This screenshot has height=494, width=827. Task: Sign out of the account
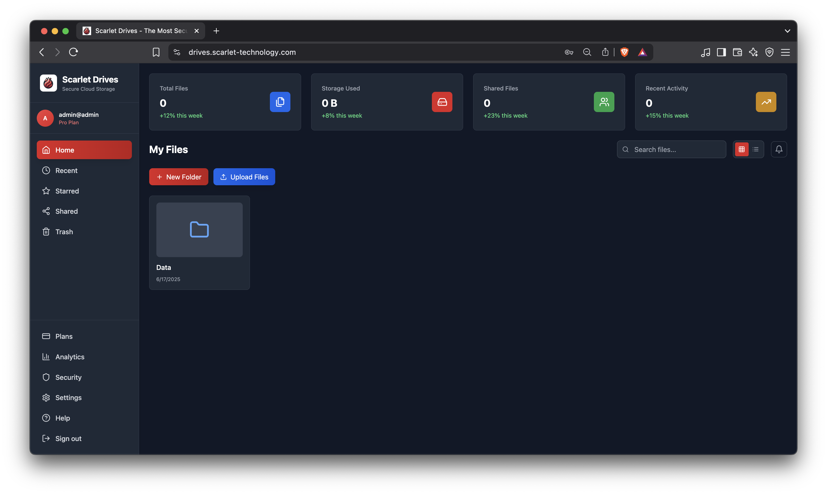pos(84,438)
